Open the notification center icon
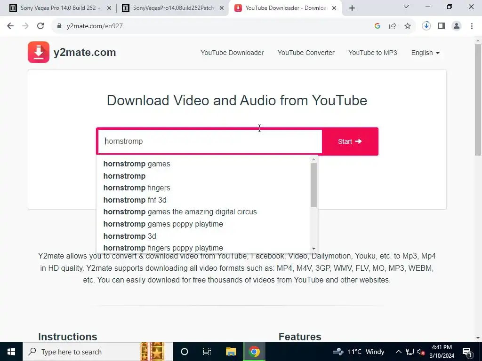Screen dimensions: 482x361 pos(467,352)
